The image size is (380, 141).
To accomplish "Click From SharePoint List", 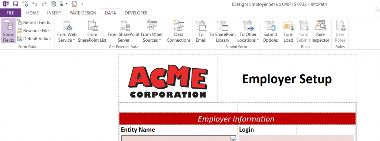I will (x=92, y=31).
